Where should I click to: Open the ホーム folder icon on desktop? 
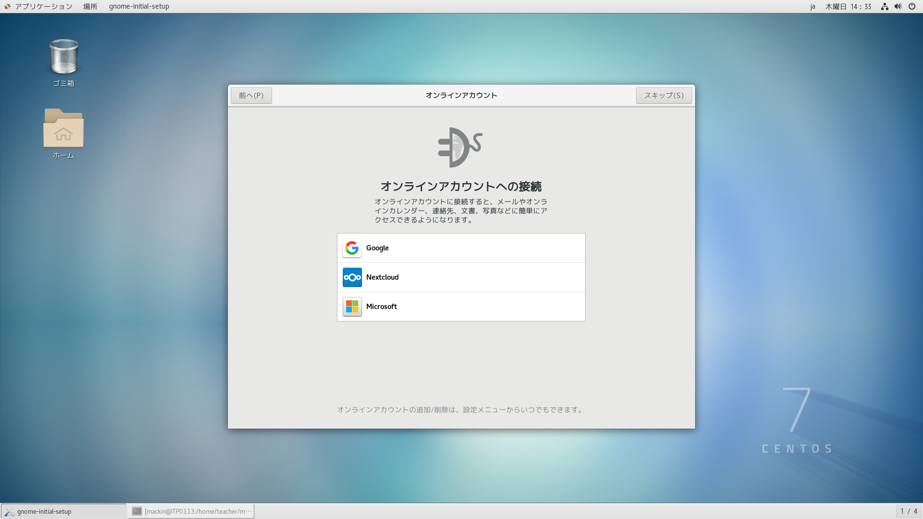point(63,128)
